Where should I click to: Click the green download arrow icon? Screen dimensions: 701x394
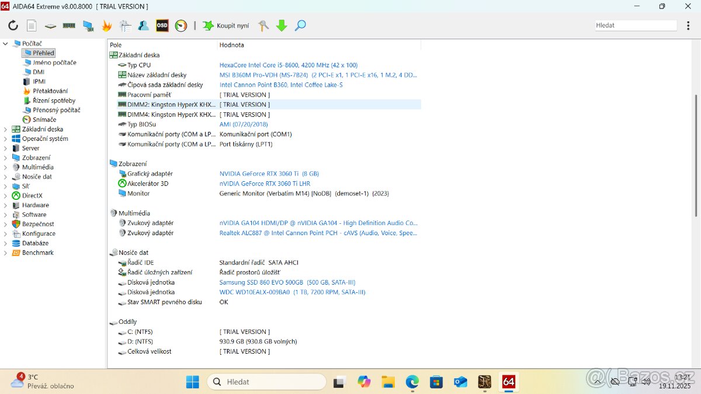[282, 26]
